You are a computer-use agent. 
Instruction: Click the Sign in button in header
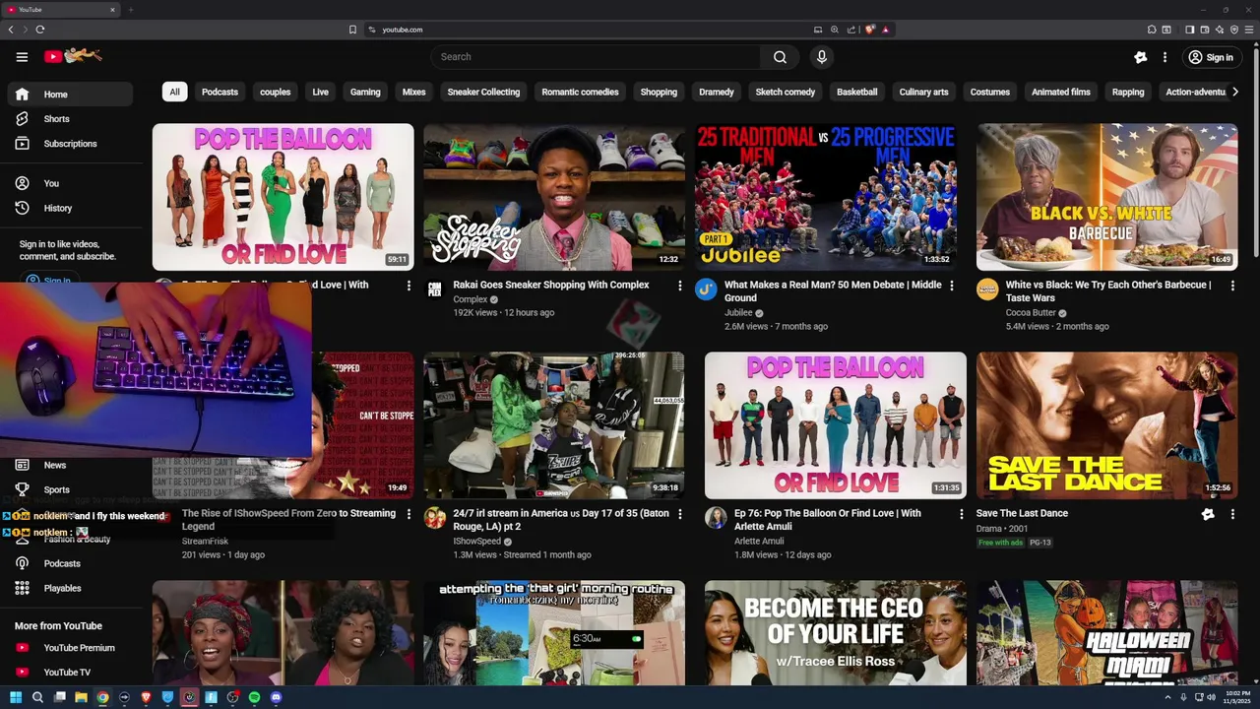tap(1211, 58)
